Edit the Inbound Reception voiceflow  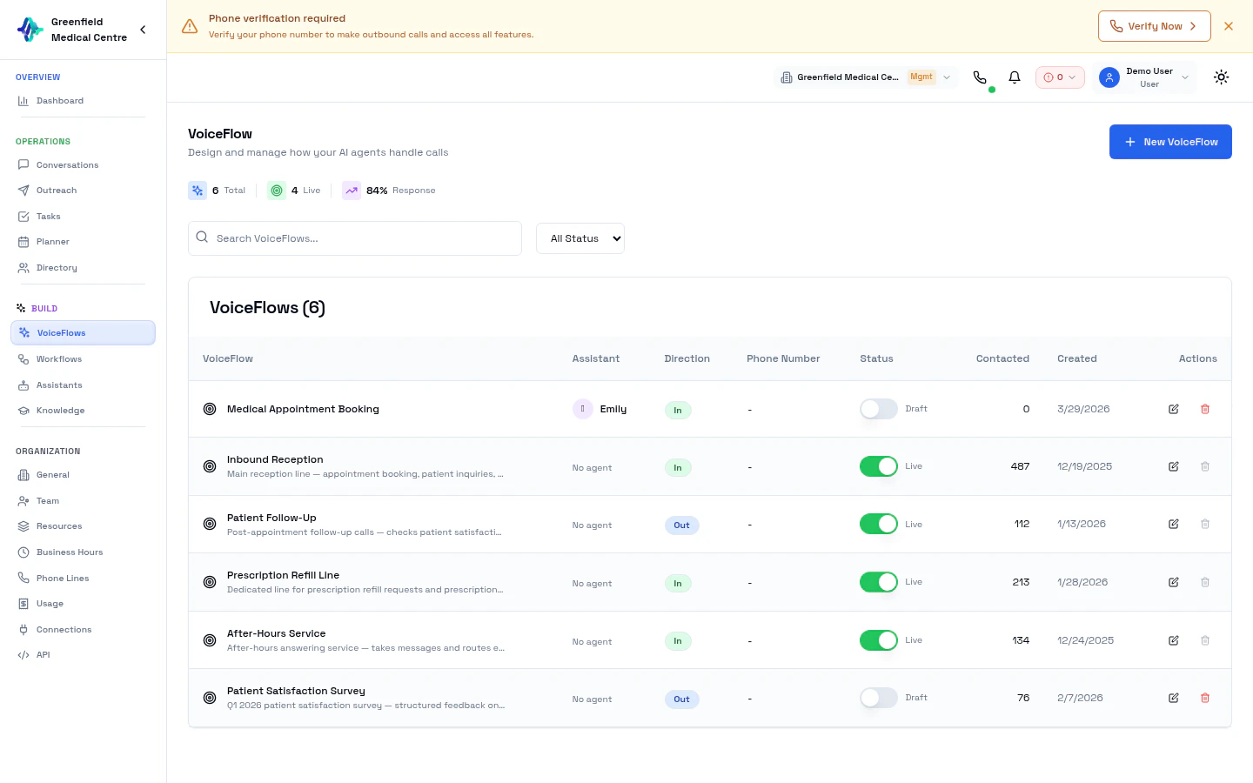pyautogui.click(x=1173, y=466)
